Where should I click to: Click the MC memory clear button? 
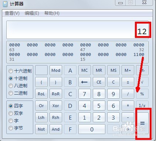point(85,70)
